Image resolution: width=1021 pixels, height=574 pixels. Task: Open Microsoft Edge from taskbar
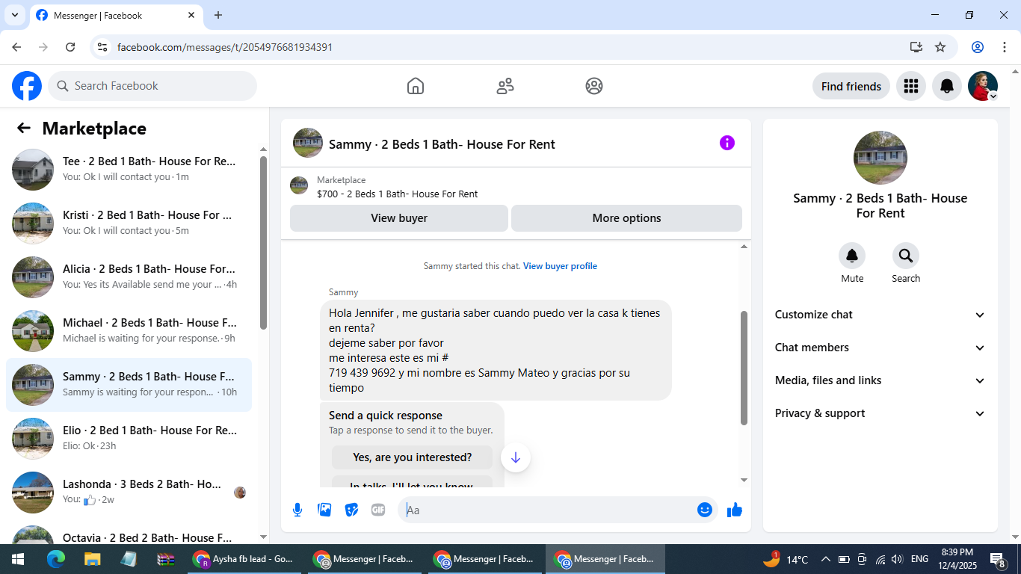point(56,559)
